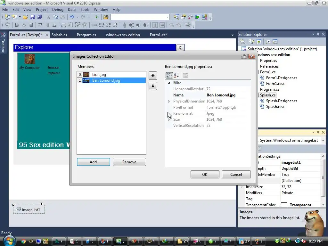Open Properties Window toolbar icon
Viewport: 328px width, 246px height.
(x=184, y=17)
